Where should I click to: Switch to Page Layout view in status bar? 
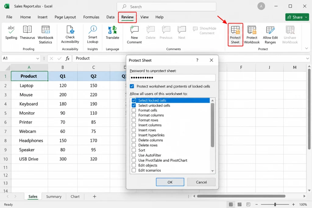tap(239, 204)
